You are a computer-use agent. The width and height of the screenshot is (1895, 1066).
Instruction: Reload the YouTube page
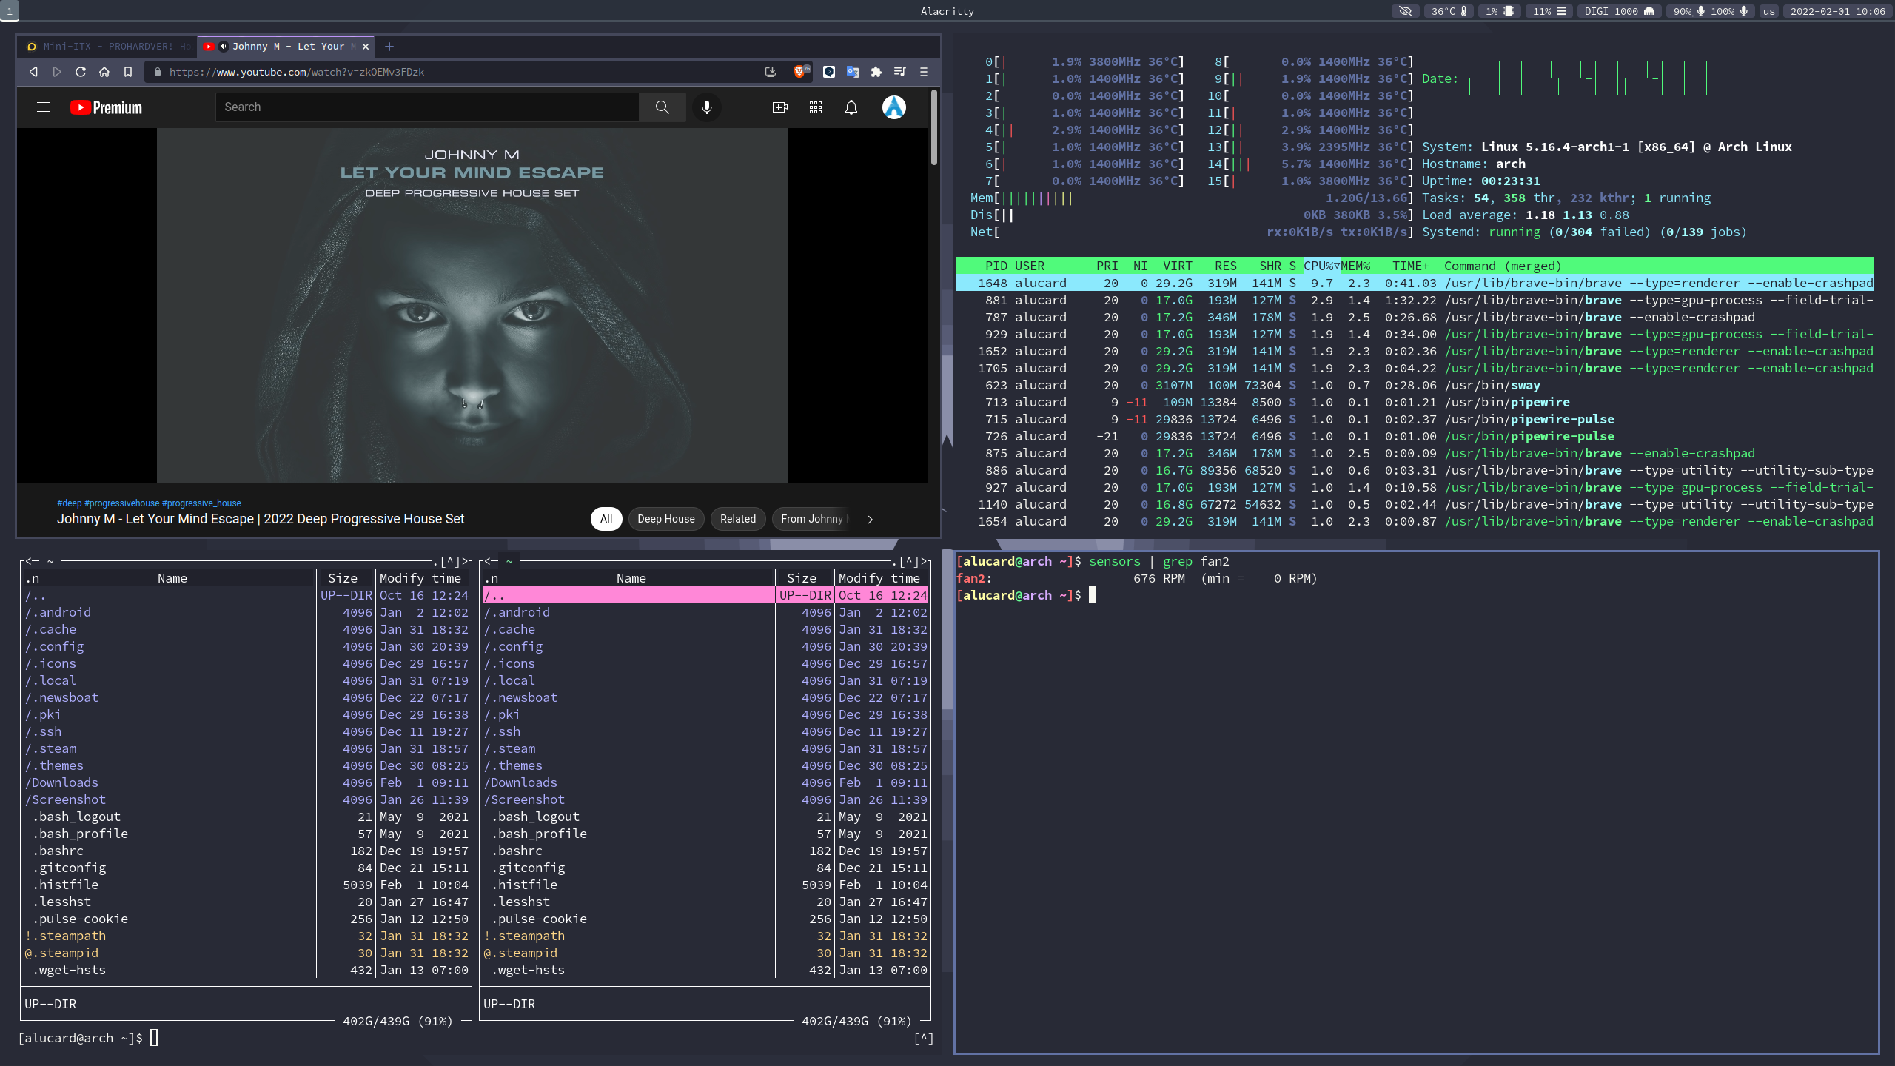pos(81,72)
